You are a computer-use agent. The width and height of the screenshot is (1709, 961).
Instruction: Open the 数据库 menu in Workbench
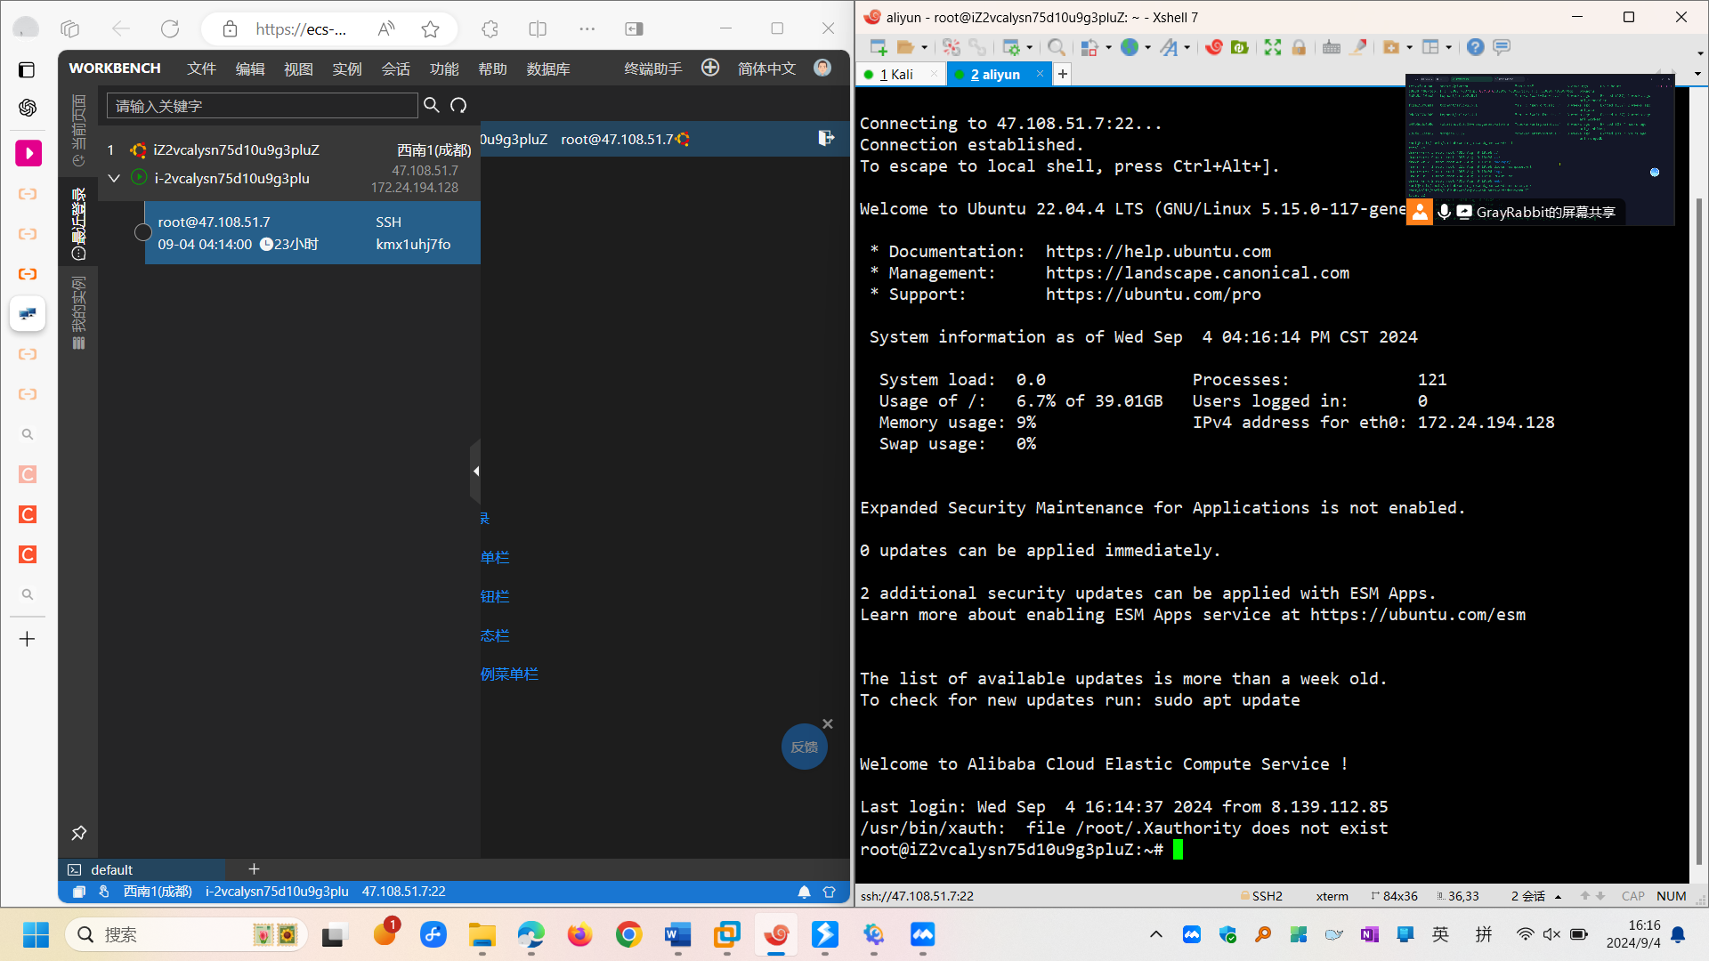click(548, 69)
